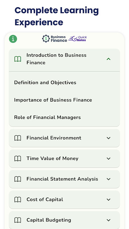The image size is (129, 229).
Task: Expand the Capital Budgeting chevron
Action: pos(109,220)
